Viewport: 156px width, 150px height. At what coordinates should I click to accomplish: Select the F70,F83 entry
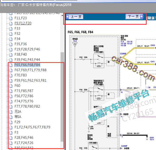tap(20, 75)
